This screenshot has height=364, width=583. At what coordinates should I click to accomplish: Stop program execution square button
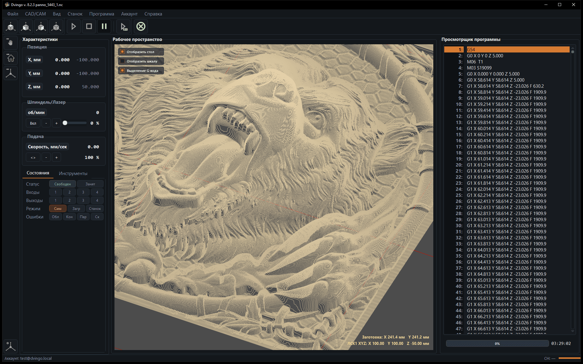coord(89,26)
